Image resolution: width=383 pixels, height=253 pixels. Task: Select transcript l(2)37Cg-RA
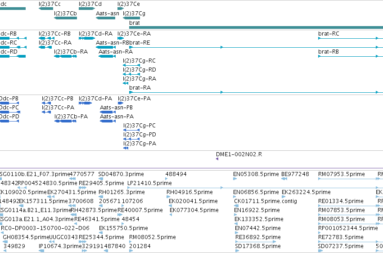pos(126,83)
